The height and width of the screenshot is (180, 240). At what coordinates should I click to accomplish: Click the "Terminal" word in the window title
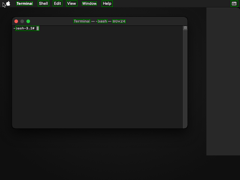pos(82,21)
